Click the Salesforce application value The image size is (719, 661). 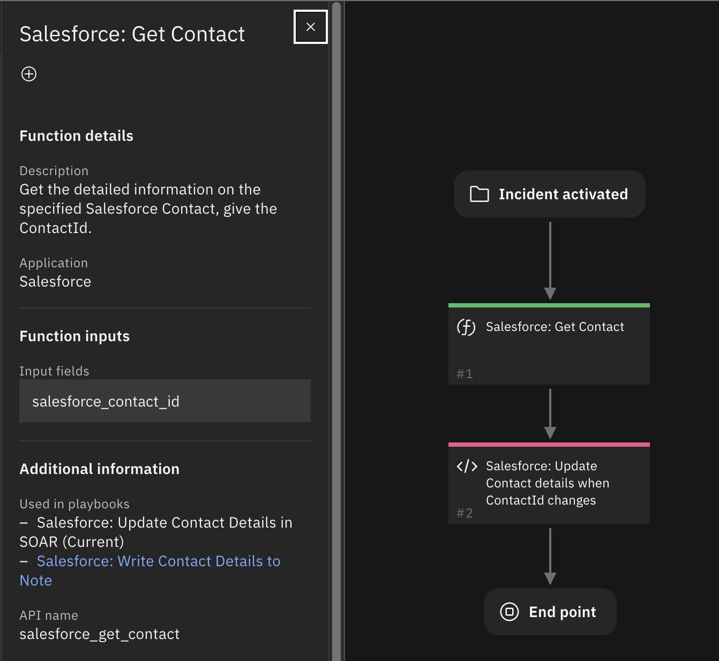(55, 281)
